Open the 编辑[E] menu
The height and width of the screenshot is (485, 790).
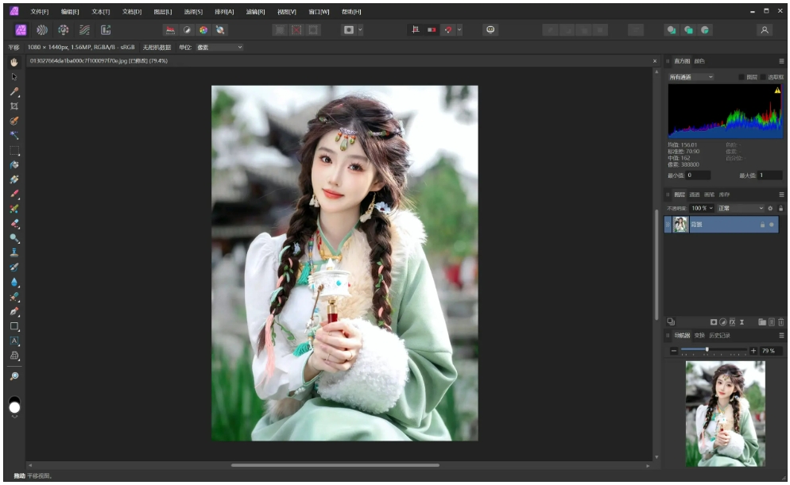pos(70,12)
